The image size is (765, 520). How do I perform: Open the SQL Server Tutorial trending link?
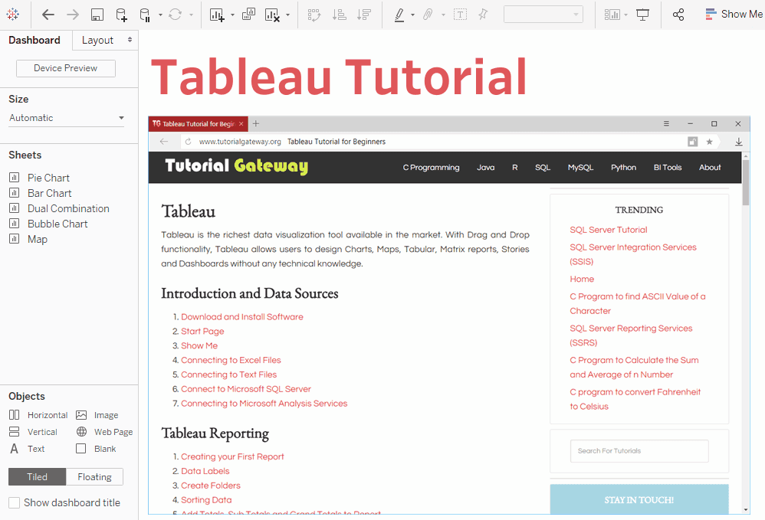609,230
